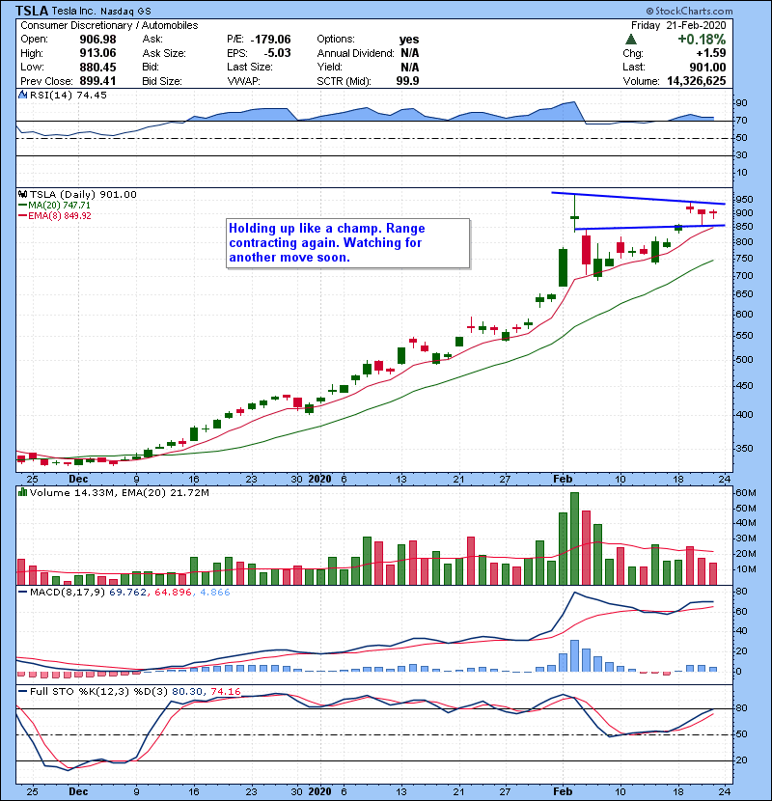Click the Holding up like a champ annotation box
The width and height of the screenshot is (772, 801).
pyautogui.click(x=348, y=243)
